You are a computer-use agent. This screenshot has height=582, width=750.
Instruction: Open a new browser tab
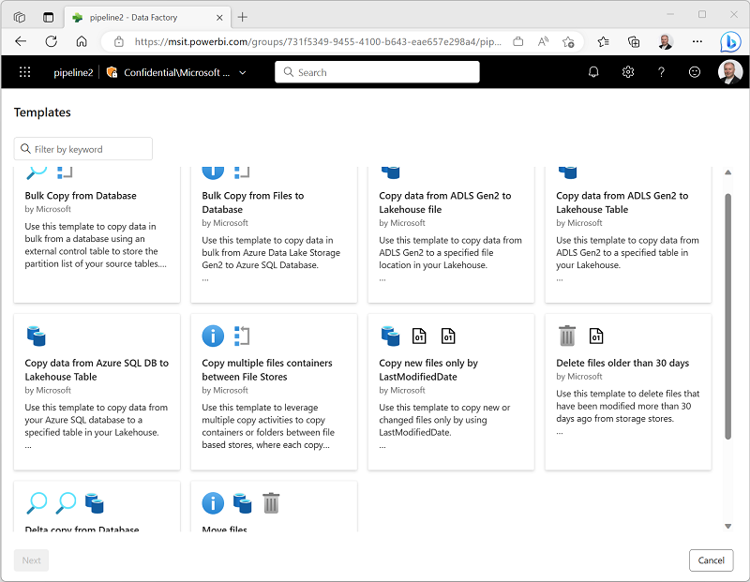(243, 17)
